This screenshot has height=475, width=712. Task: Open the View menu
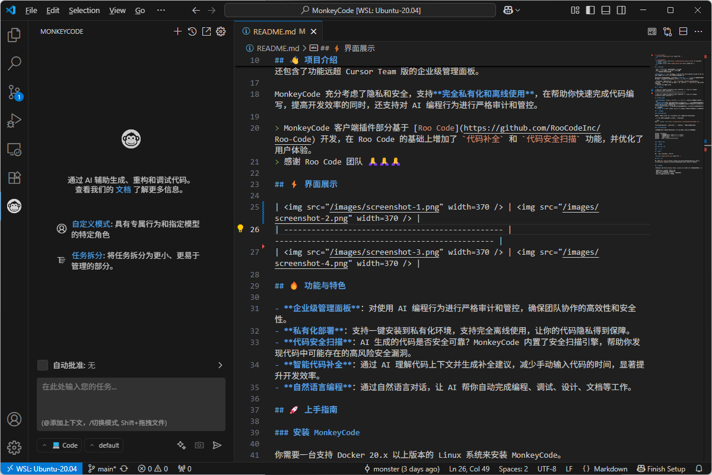[x=117, y=9]
